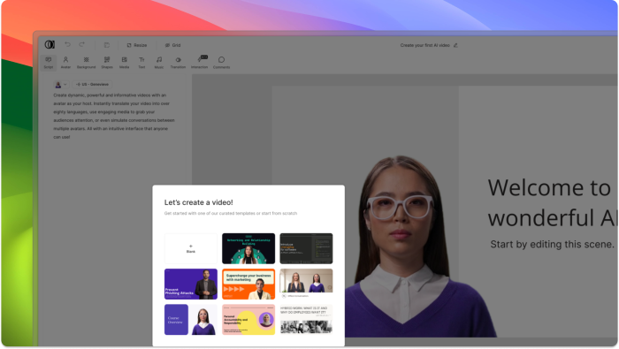Open the Shapes tool
This screenshot has width=619, height=349.
coord(107,63)
